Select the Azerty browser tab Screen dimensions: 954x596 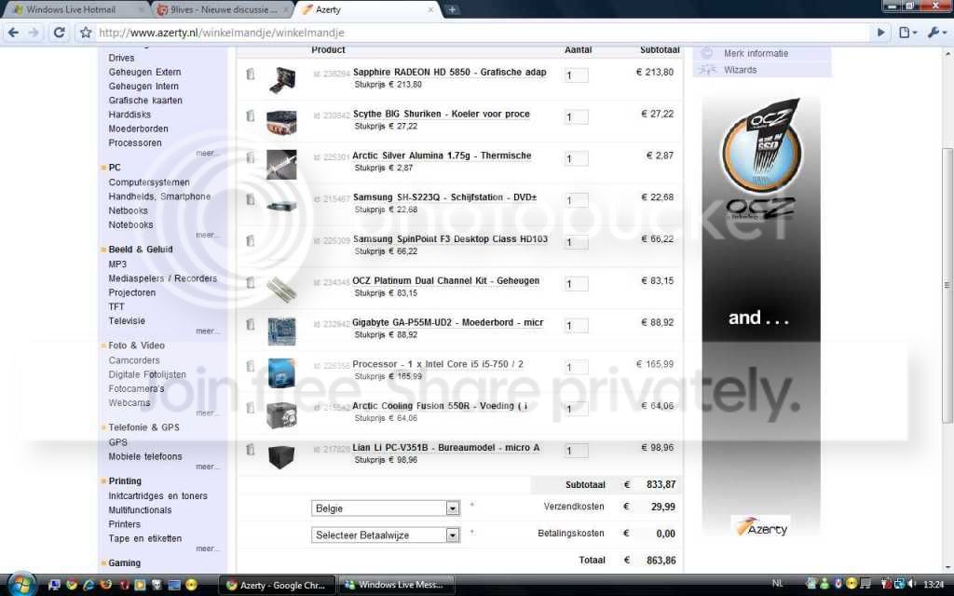[365, 9]
